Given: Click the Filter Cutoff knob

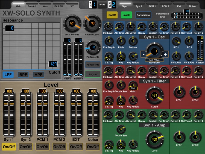Looking at the screenshot, I should point(154,95).
